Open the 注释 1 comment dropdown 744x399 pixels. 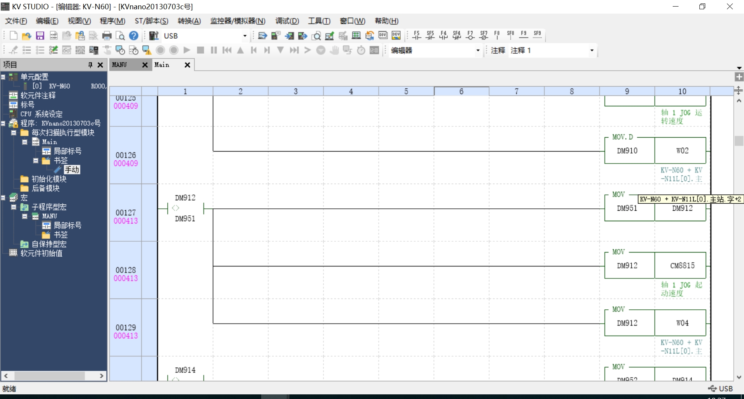[592, 51]
